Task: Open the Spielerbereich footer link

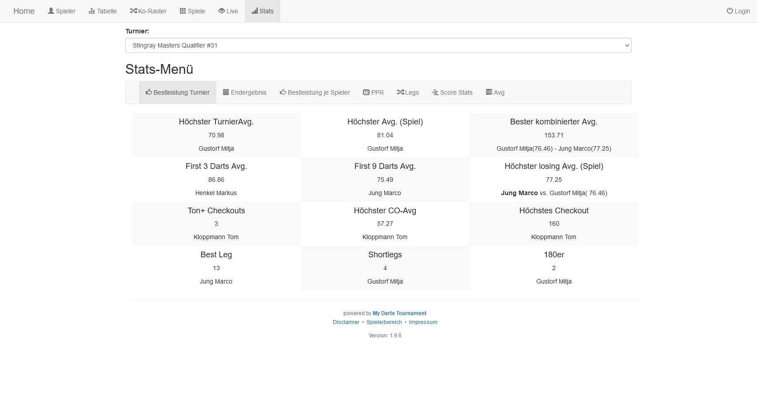Action: (384, 322)
